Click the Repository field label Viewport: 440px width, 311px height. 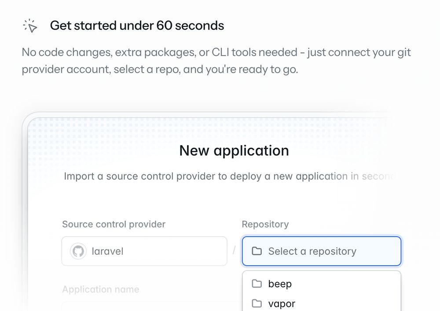pyautogui.click(x=265, y=224)
